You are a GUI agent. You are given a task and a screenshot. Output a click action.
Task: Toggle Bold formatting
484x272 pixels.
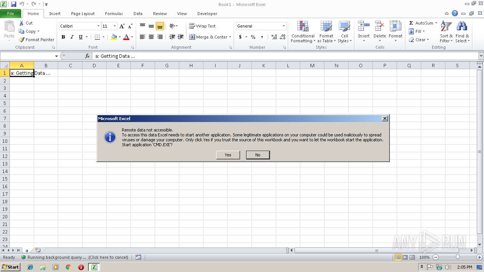click(63, 37)
